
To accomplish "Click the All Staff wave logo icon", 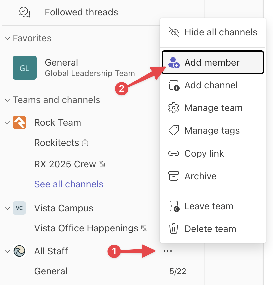I will coord(19,251).
